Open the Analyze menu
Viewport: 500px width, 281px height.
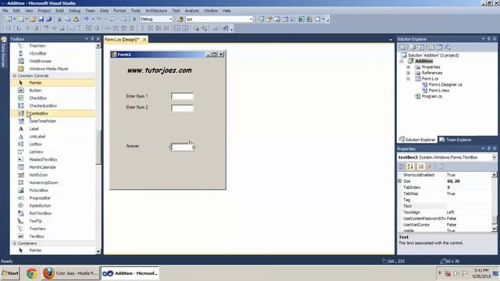pyautogui.click(x=191, y=10)
